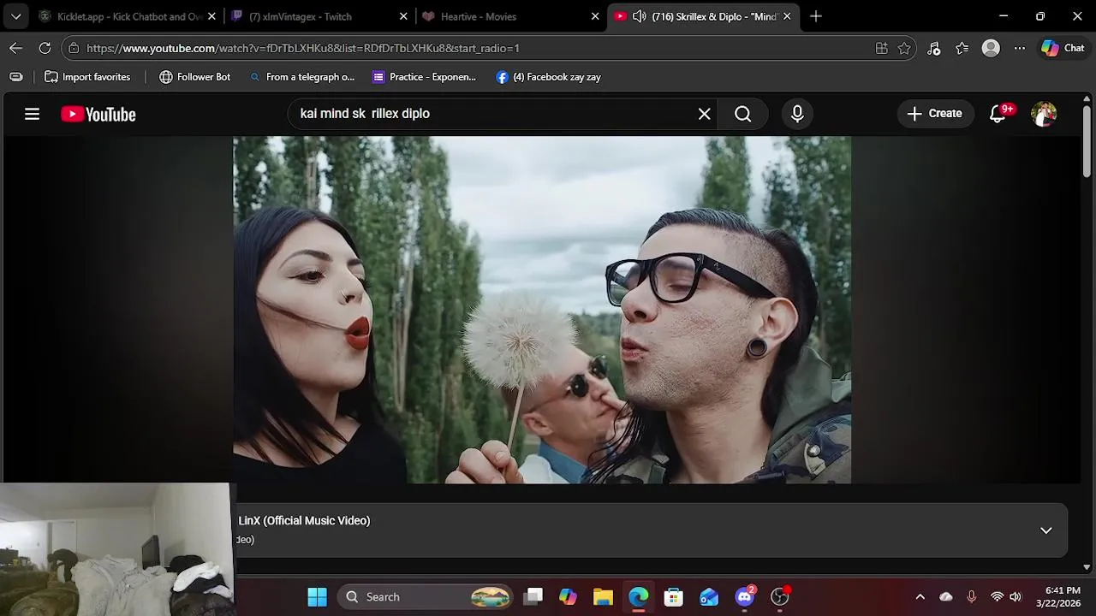Open the Follower Bot bookmark
This screenshot has width=1096, height=616.
(195, 77)
